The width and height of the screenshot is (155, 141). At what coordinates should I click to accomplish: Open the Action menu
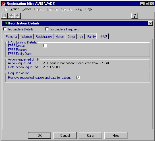15,9
